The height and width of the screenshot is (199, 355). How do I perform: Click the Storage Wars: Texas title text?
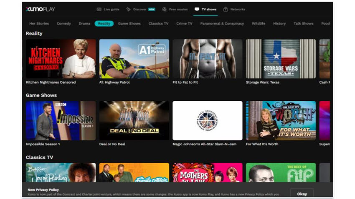[263, 82]
